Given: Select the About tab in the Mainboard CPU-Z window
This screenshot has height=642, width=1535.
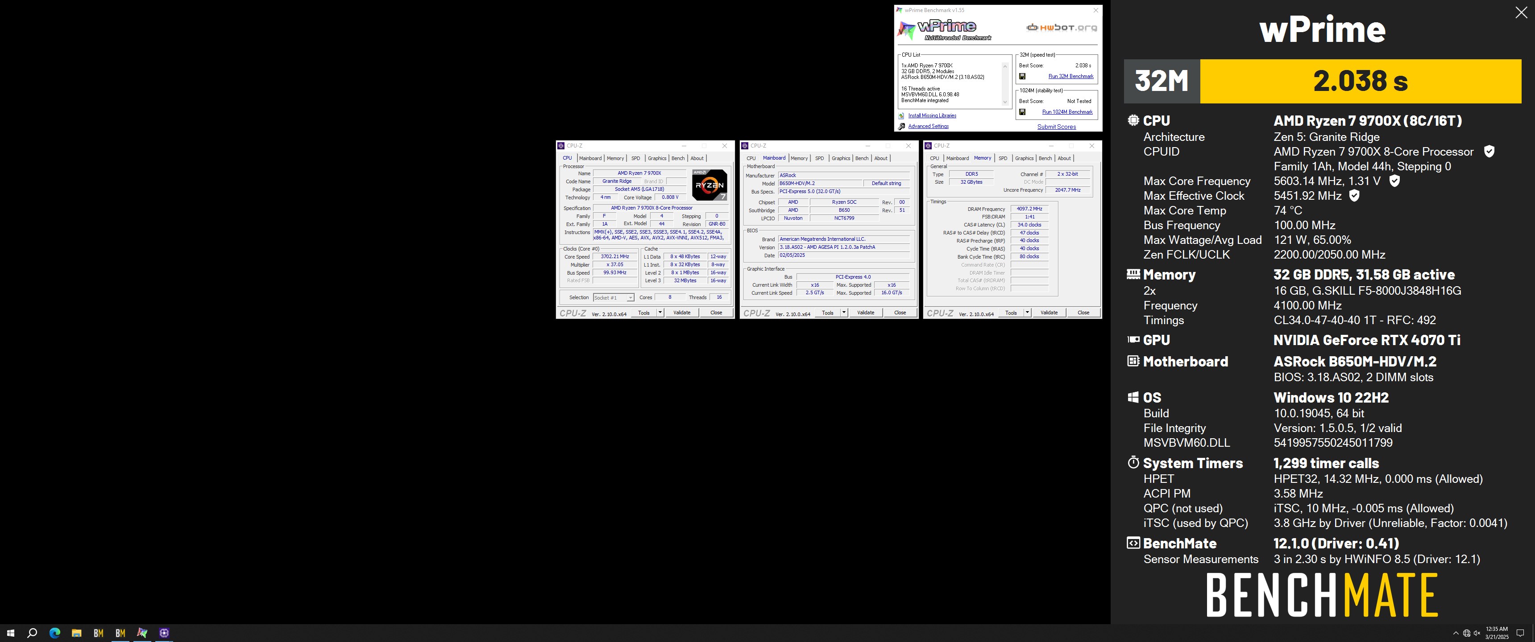Looking at the screenshot, I should pyautogui.click(x=881, y=158).
